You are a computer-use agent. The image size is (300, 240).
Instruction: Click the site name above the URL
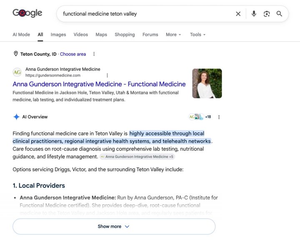pyautogui.click(x=63, y=69)
